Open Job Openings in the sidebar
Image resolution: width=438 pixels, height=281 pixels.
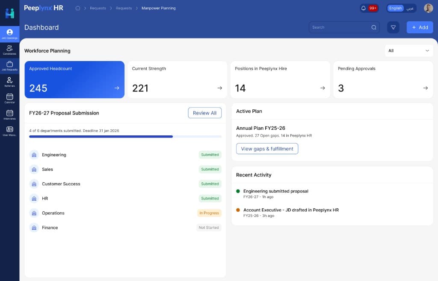pyautogui.click(x=9, y=34)
